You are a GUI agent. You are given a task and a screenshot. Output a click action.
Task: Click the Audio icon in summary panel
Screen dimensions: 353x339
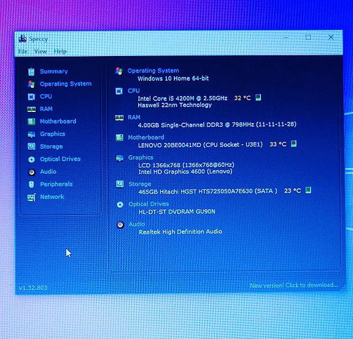[120, 225]
